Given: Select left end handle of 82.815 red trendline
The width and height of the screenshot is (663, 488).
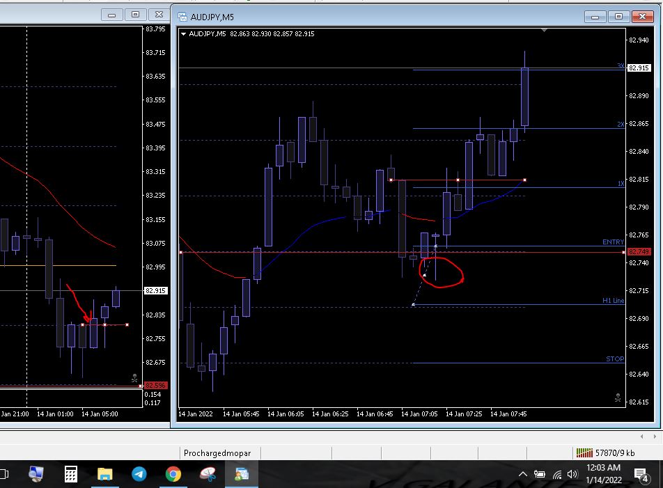Looking at the screenshot, I should (x=391, y=180).
